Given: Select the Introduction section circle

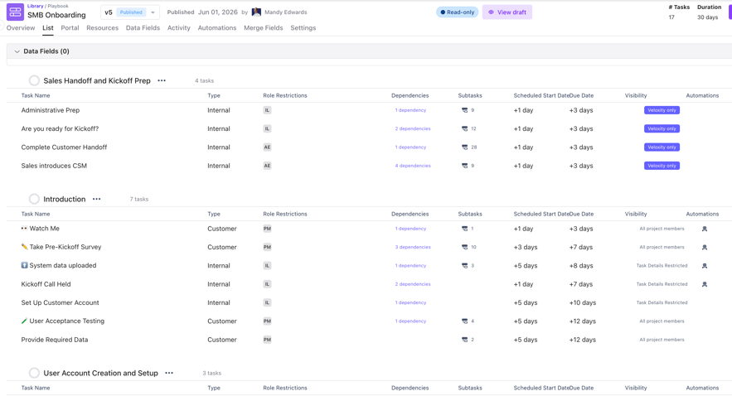Looking at the screenshot, I should (34, 199).
